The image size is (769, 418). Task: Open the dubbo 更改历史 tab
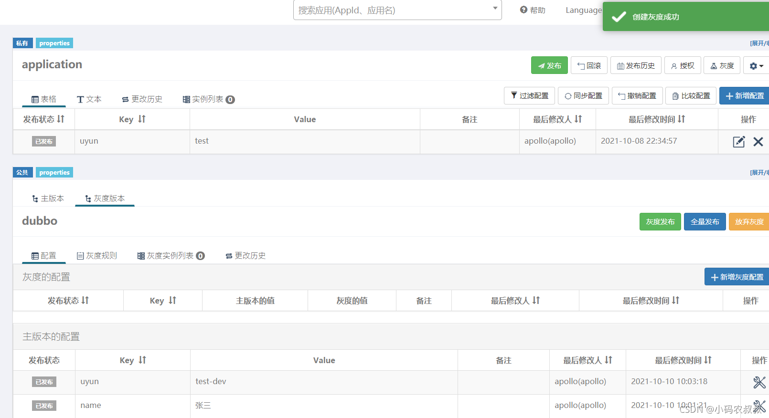click(x=246, y=256)
